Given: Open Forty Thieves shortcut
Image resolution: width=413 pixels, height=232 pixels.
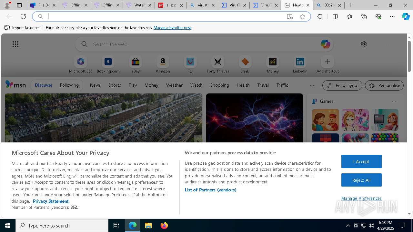Looking at the screenshot, I should click(x=218, y=65).
